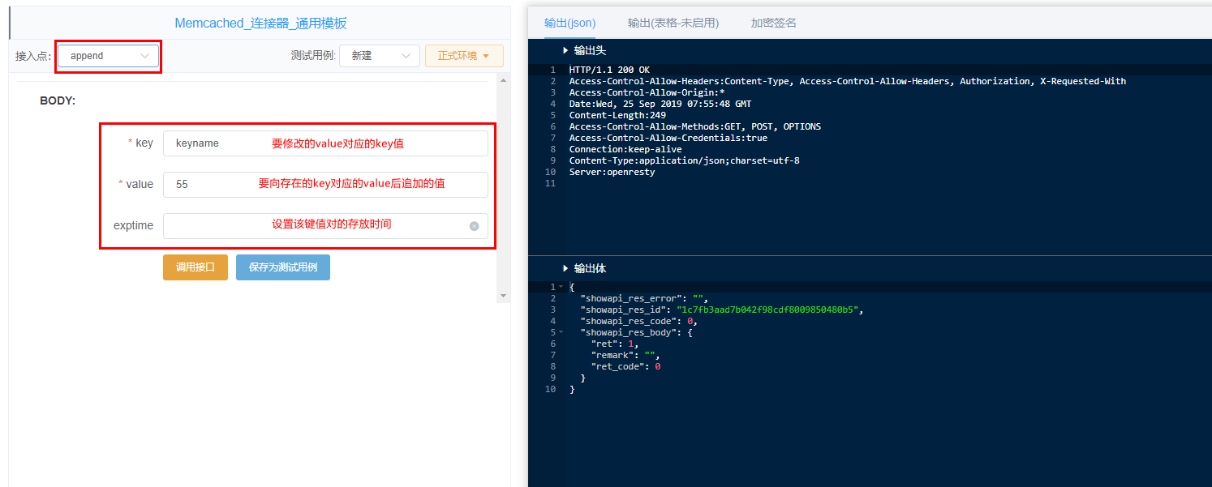Fold showapi_res_body at line 5 arrow
1212x487 pixels.
point(561,332)
